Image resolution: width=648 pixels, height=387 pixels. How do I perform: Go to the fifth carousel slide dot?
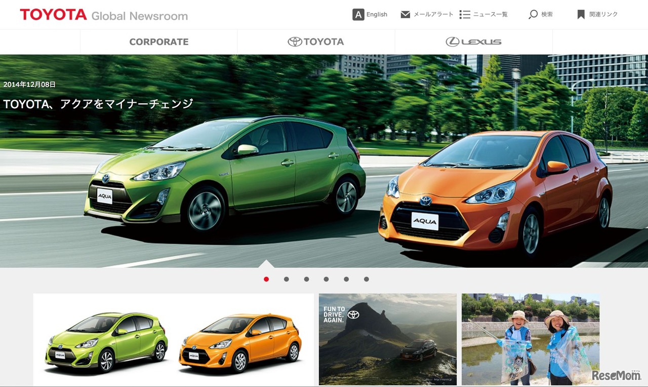pyautogui.click(x=346, y=279)
